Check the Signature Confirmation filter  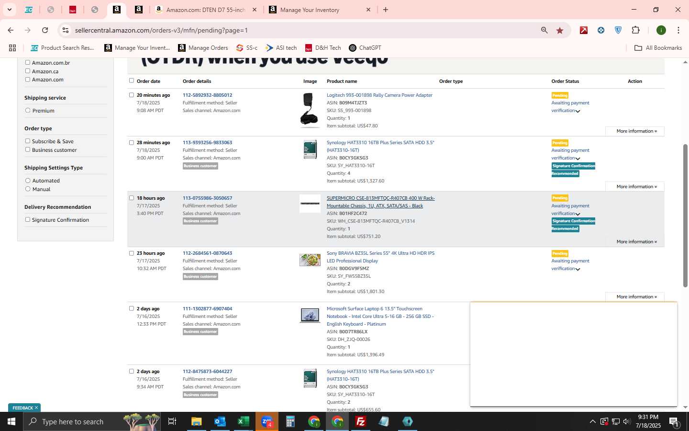tap(27, 219)
